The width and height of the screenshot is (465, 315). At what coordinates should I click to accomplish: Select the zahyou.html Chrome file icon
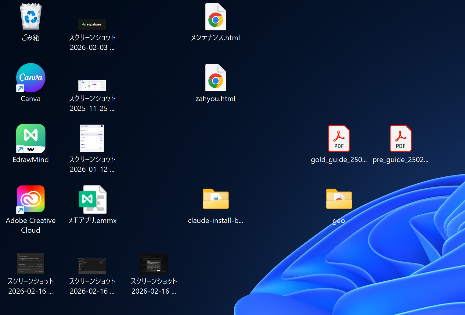click(x=215, y=78)
